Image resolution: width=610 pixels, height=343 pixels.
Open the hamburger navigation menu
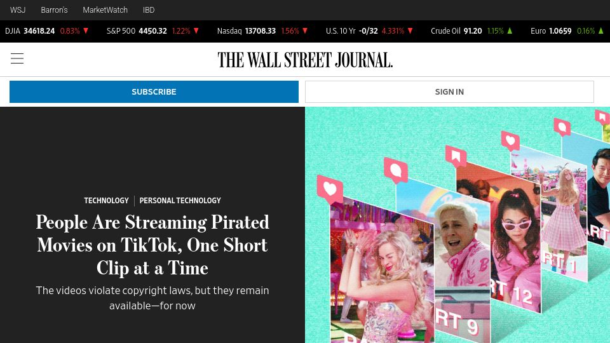click(x=17, y=58)
